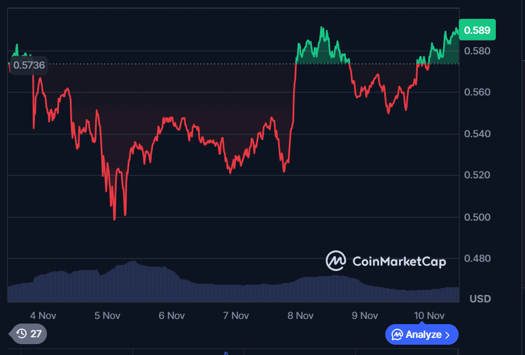
Task: Click the green 0.589 current price tag
Action: click(x=476, y=30)
